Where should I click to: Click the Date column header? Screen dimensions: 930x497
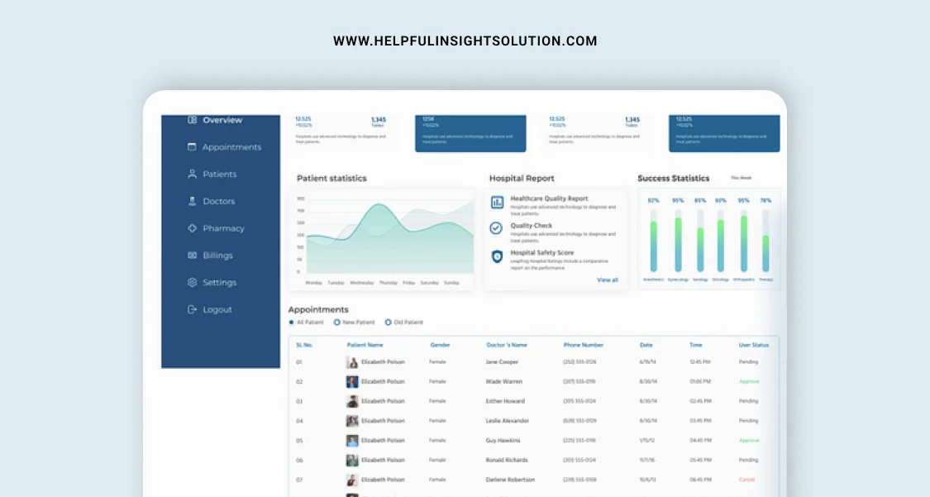(x=646, y=345)
